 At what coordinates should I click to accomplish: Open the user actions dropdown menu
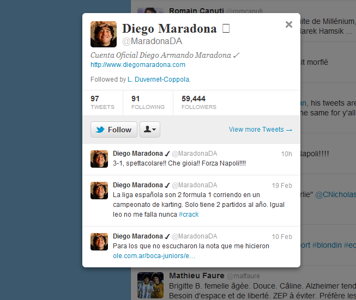click(150, 130)
